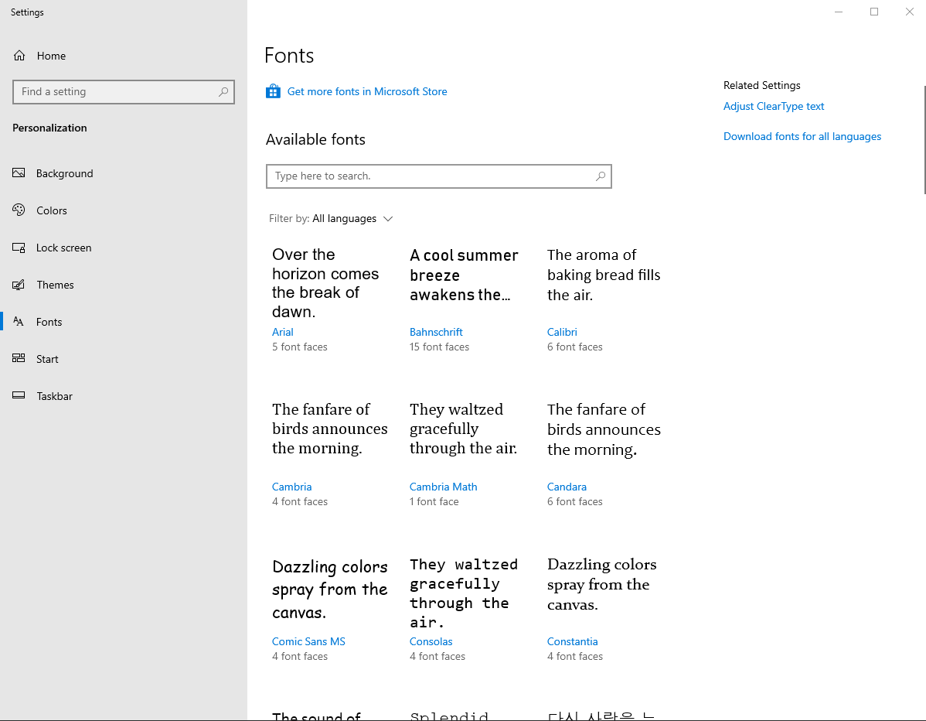Click the Start tiles icon
The height and width of the screenshot is (721, 926).
(x=19, y=359)
